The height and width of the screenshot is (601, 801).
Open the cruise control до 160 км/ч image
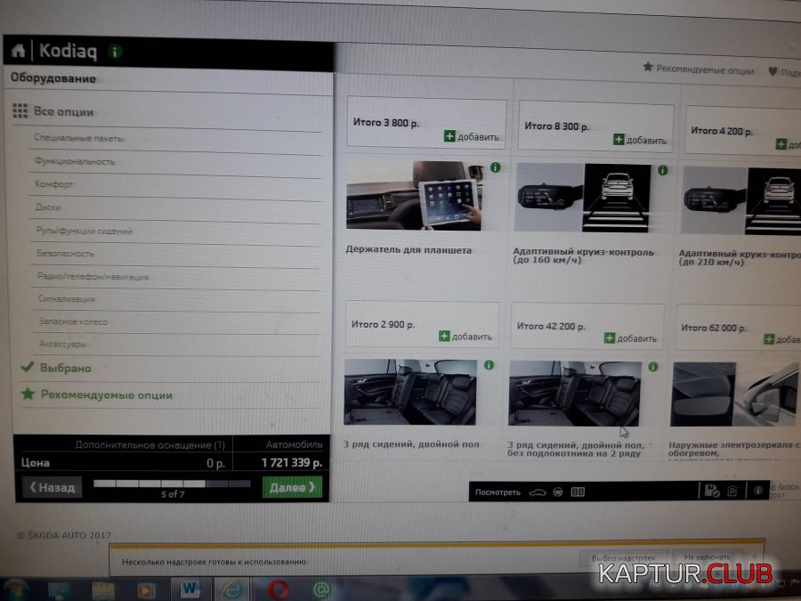pos(583,198)
